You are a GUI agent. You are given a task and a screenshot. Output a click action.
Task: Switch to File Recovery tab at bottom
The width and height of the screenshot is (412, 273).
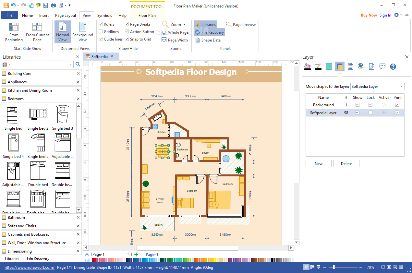[x=38, y=258]
